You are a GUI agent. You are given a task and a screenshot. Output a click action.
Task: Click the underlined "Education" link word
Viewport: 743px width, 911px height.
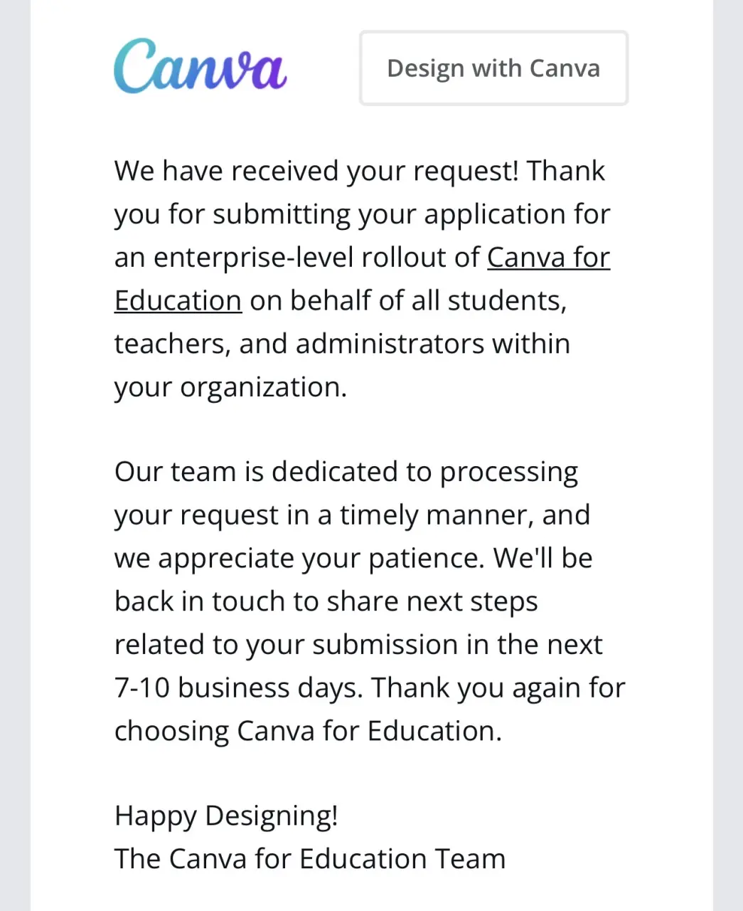pyautogui.click(x=178, y=300)
